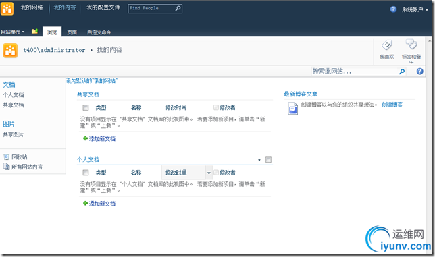
Task: Switch to 我的网络 tab
Action: pos(32,7)
